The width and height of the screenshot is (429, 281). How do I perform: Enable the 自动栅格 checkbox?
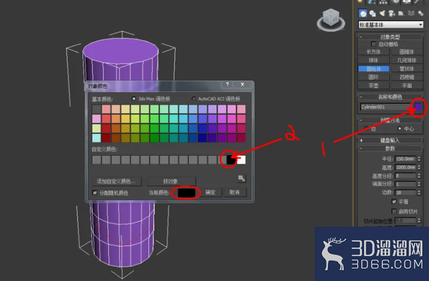tap(373, 43)
